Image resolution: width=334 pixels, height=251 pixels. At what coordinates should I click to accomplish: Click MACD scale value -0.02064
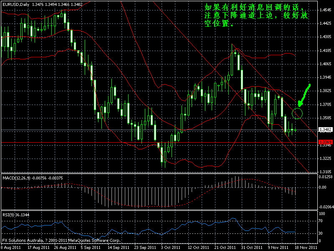(x=326, y=207)
